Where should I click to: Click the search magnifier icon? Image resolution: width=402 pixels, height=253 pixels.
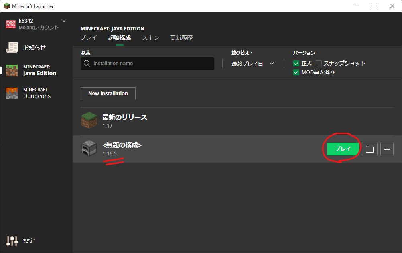click(x=87, y=63)
